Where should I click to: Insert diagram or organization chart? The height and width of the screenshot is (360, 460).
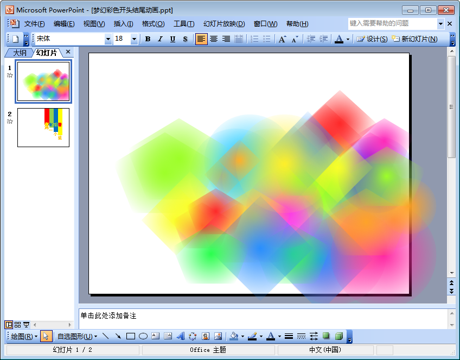[x=193, y=336]
